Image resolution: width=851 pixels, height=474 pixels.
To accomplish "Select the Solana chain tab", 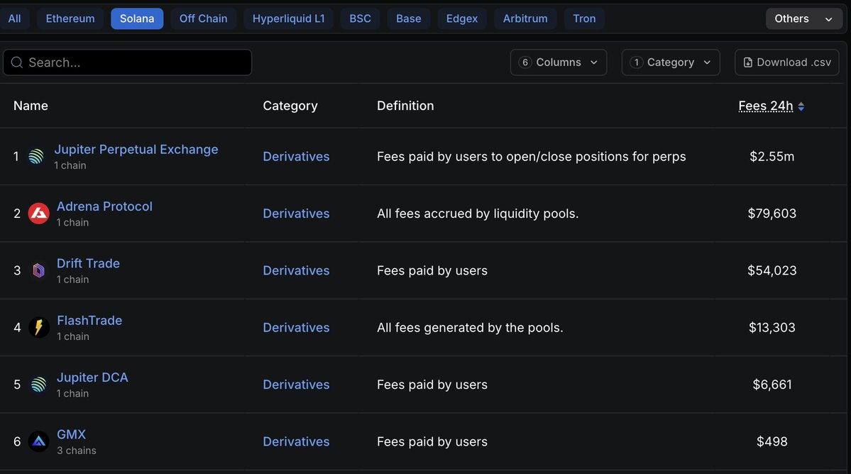I will coord(137,18).
